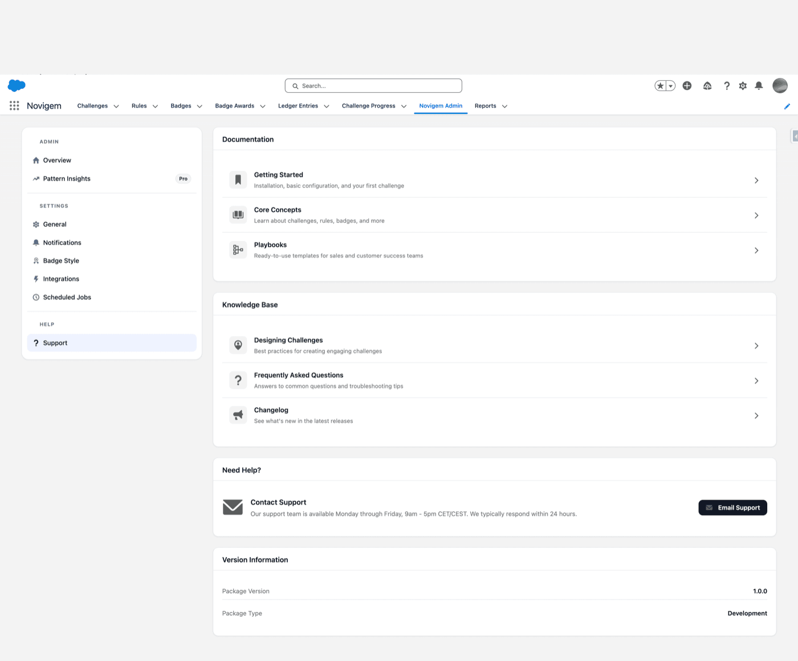The width and height of the screenshot is (798, 661).
Task: Click the Contact Support envelope icon
Action: pos(233,507)
